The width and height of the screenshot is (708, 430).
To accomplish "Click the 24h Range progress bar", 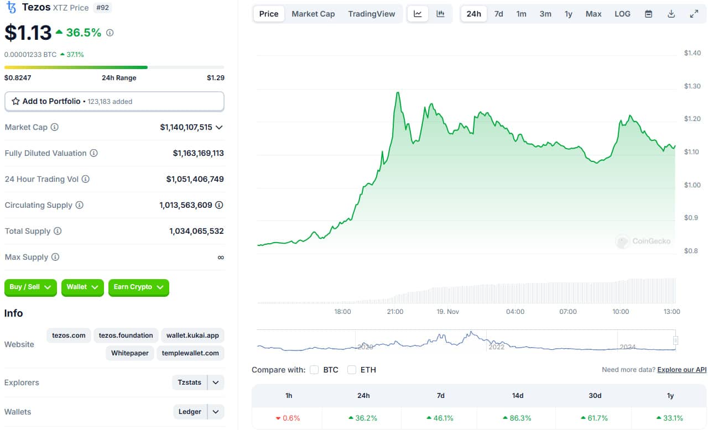I will coord(114,67).
